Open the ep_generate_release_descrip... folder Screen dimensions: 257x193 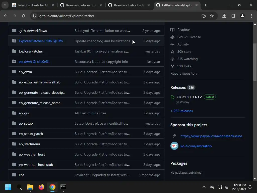(x=42, y=92)
